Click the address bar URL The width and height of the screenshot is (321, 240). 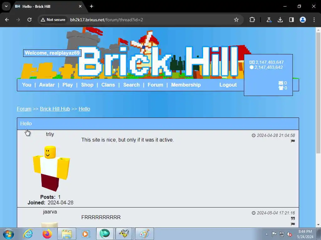click(107, 20)
